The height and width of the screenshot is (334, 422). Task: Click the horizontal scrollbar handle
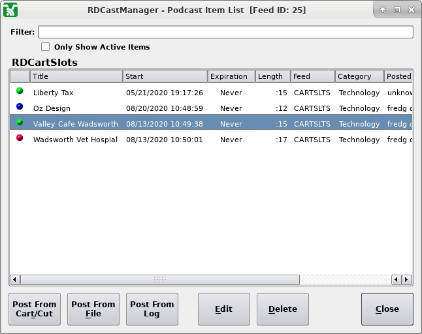160,280
